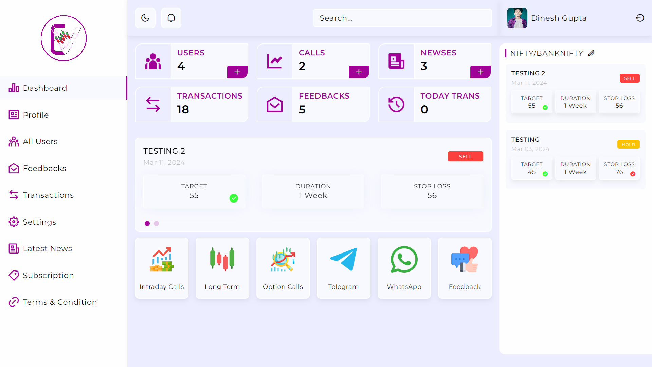The image size is (652, 367).
Task: Select the first carousel dot
Action: click(147, 223)
